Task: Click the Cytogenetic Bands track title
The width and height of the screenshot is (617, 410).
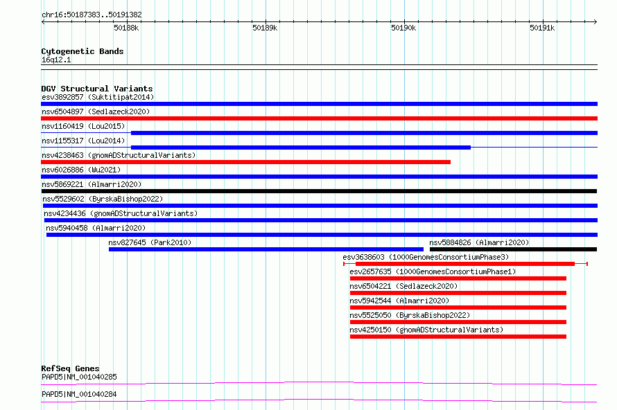Action: (82, 51)
